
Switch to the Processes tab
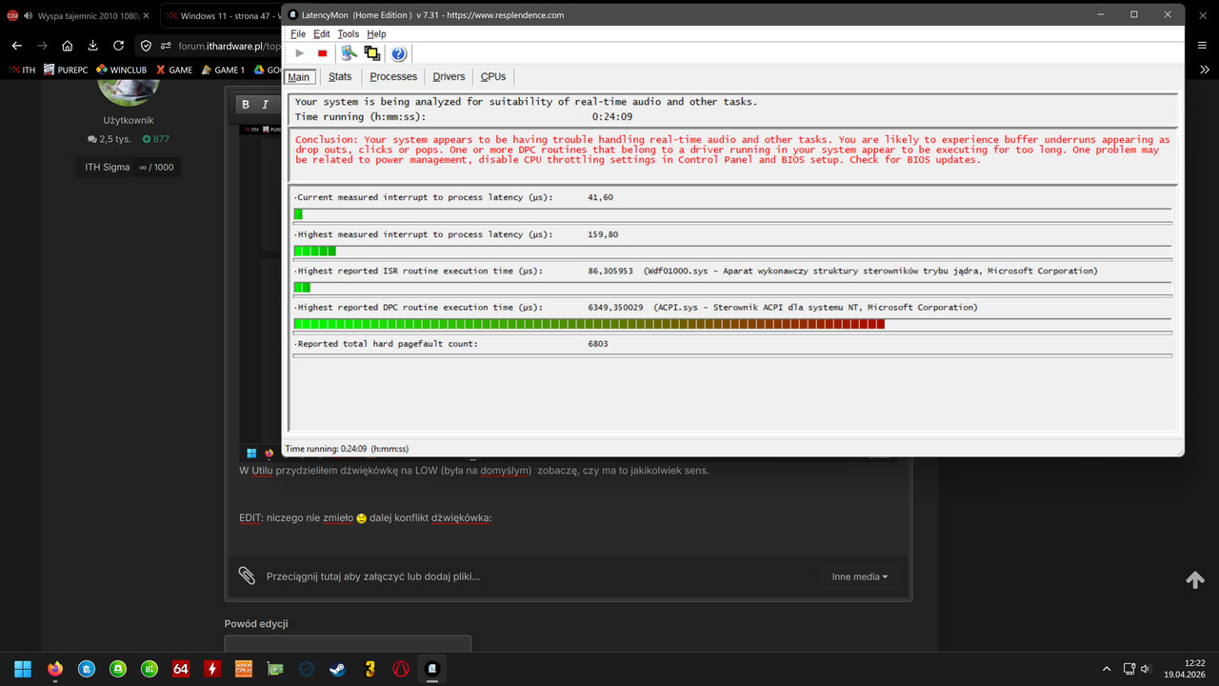pos(393,77)
